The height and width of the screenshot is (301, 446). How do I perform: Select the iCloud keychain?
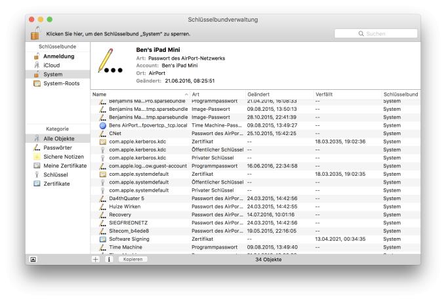pyautogui.click(x=58, y=65)
